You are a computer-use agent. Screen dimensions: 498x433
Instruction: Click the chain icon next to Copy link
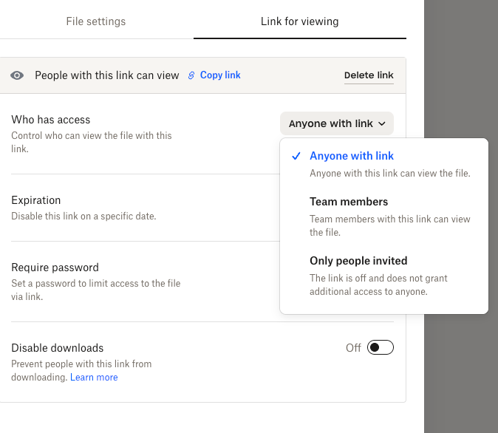point(191,75)
